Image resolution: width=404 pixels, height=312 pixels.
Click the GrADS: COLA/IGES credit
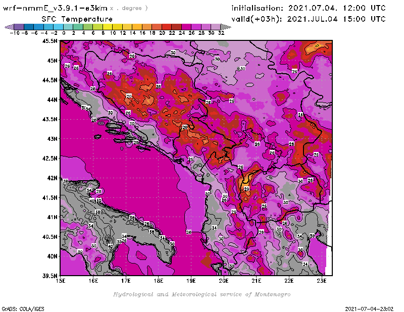pyautogui.click(x=23, y=309)
